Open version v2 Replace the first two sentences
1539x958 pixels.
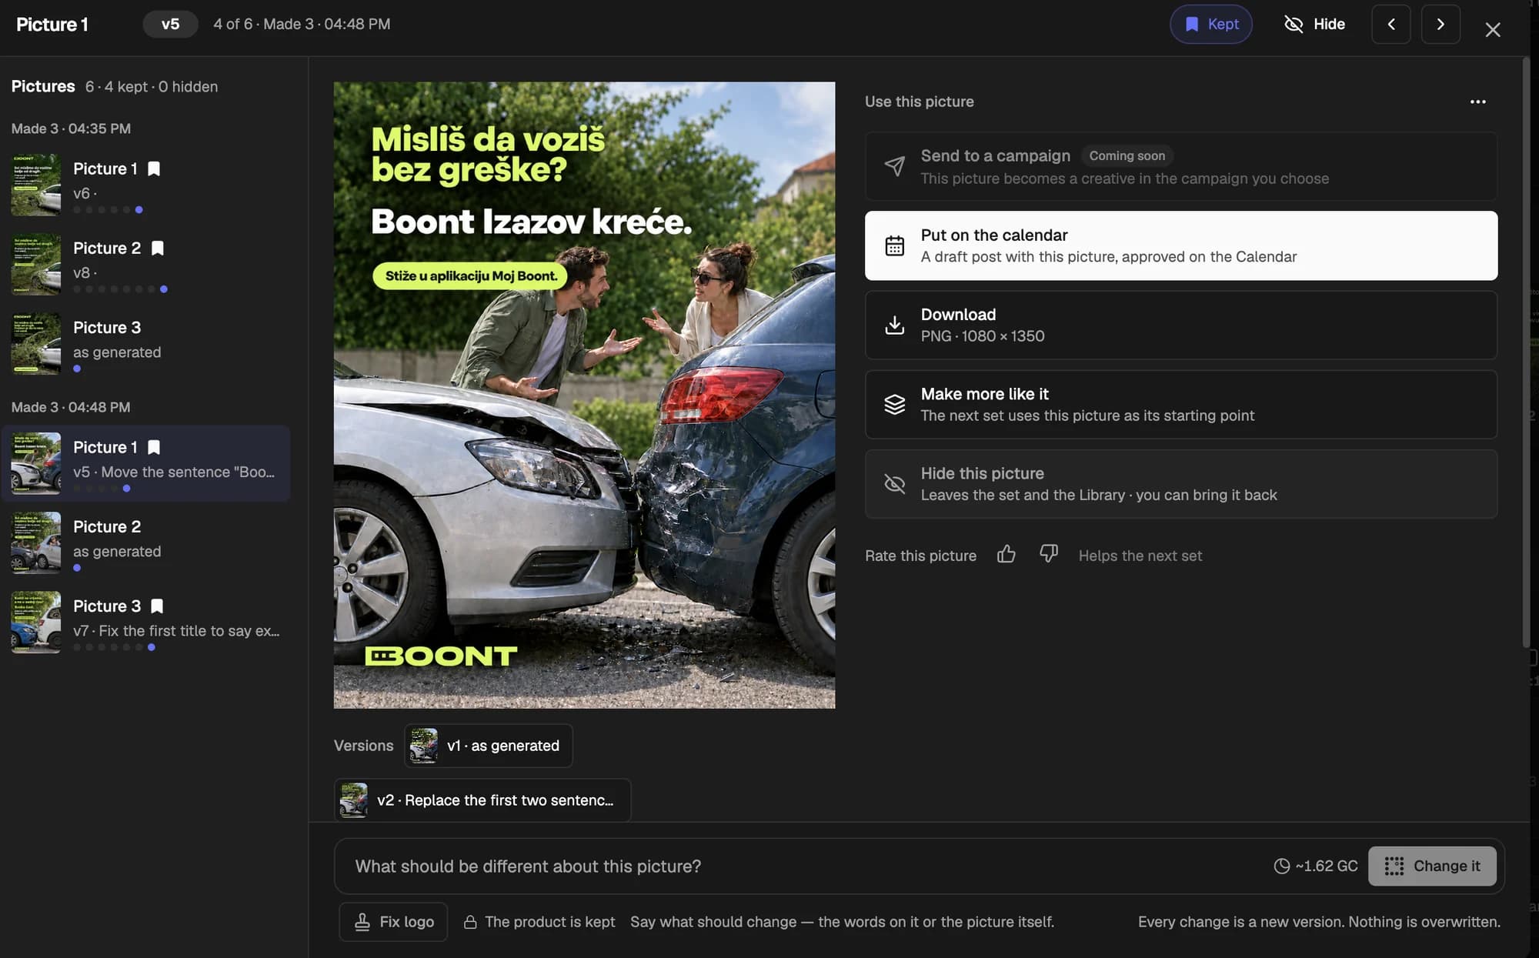[482, 800]
